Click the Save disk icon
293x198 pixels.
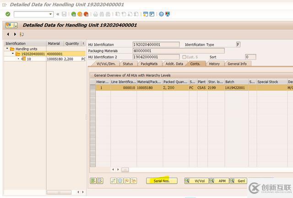coord(64,14)
